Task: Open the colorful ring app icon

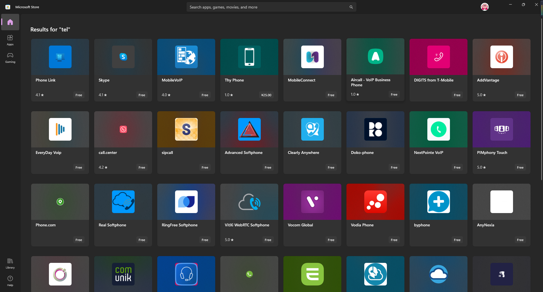Action: 60,274
